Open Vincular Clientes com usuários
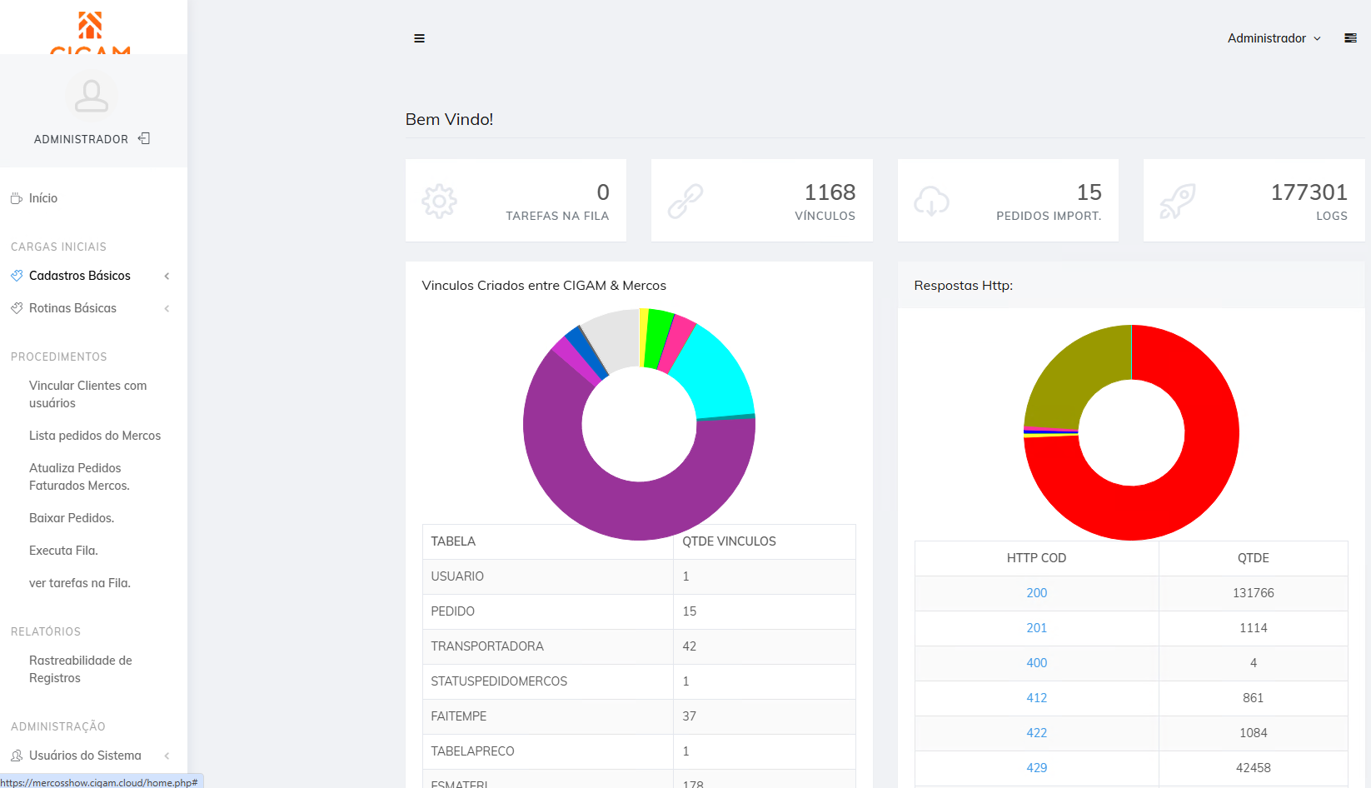Image resolution: width=1371 pixels, height=788 pixels. click(x=88, y=394)
